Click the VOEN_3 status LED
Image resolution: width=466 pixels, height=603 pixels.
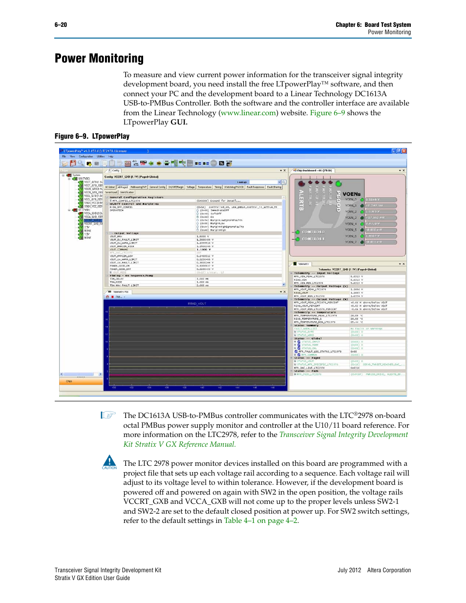[362, 218]
